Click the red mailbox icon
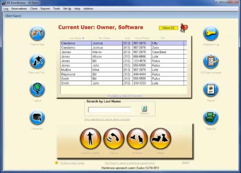Viewport: 241px width, 173px height. pyautogui.click(x=184, y=28)
